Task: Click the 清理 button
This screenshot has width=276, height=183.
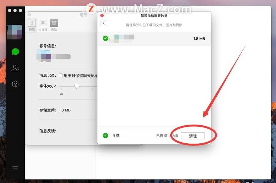Action: [193, 136]
